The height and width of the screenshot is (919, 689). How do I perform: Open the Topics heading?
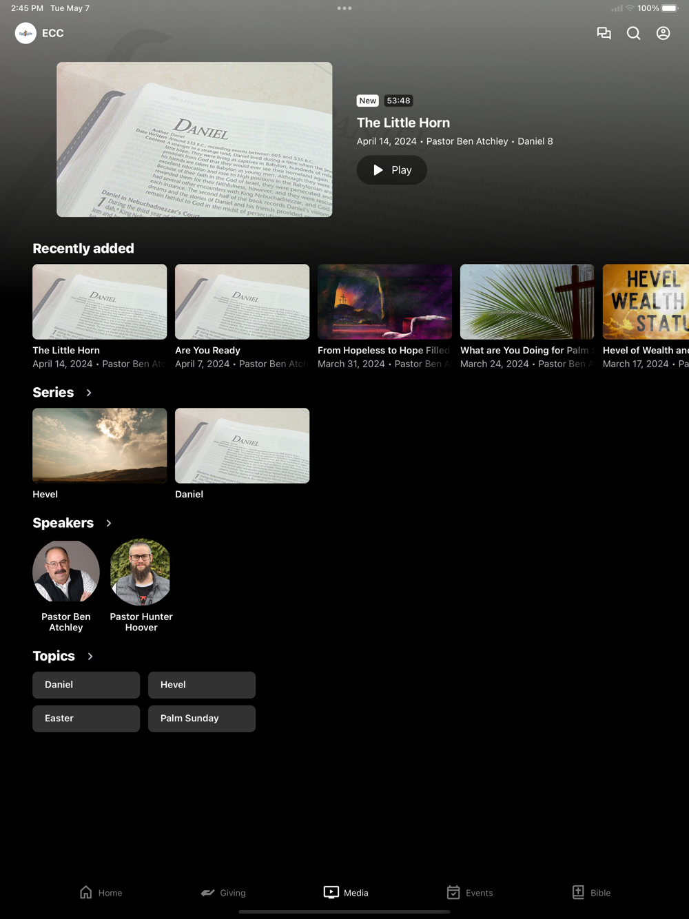[54, 656]
